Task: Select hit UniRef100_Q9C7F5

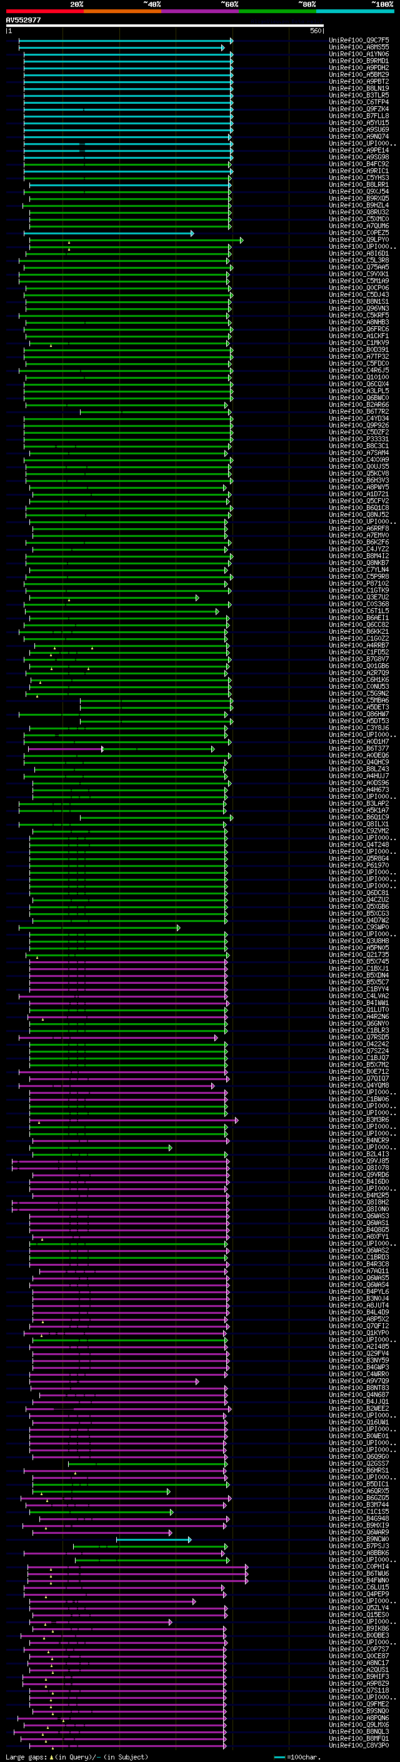Action: coord(359,41)
